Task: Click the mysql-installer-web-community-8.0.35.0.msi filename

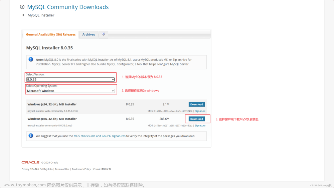Action: [53, 111]
